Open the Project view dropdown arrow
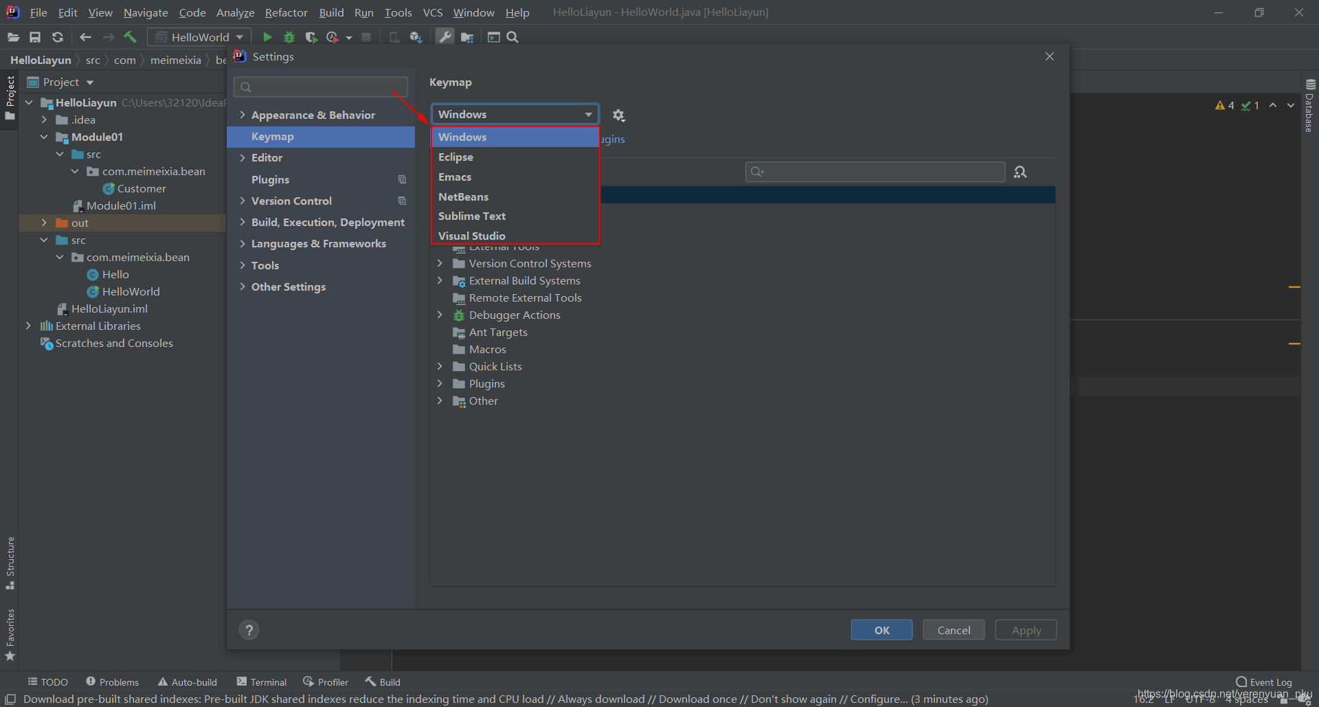The image size is (1319, 707). (90, 82)
